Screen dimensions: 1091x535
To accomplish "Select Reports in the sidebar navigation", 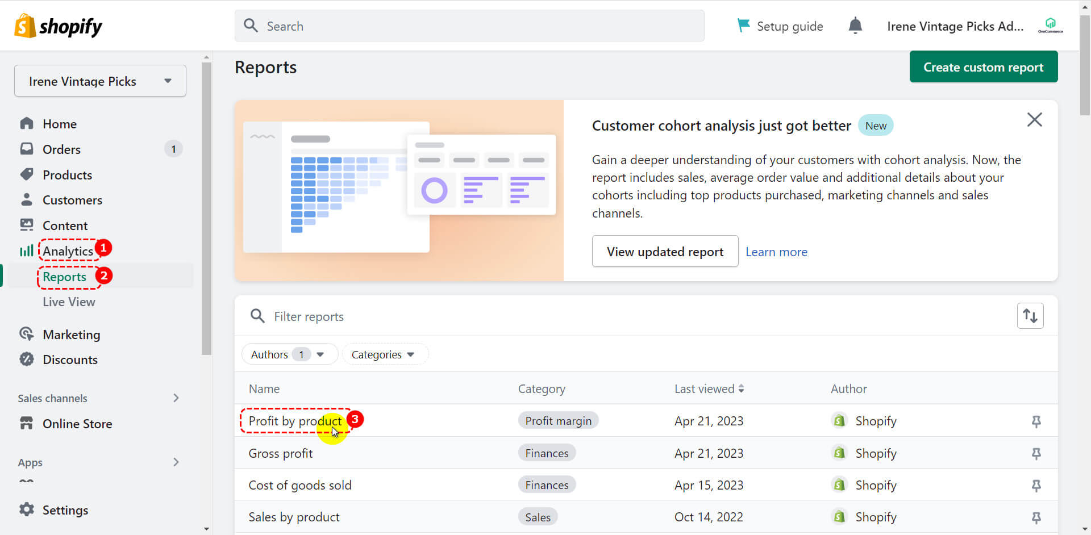I will pos(64,277).
